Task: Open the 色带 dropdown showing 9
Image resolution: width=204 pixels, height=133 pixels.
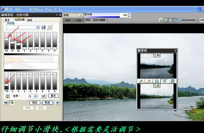Action: 35,96
